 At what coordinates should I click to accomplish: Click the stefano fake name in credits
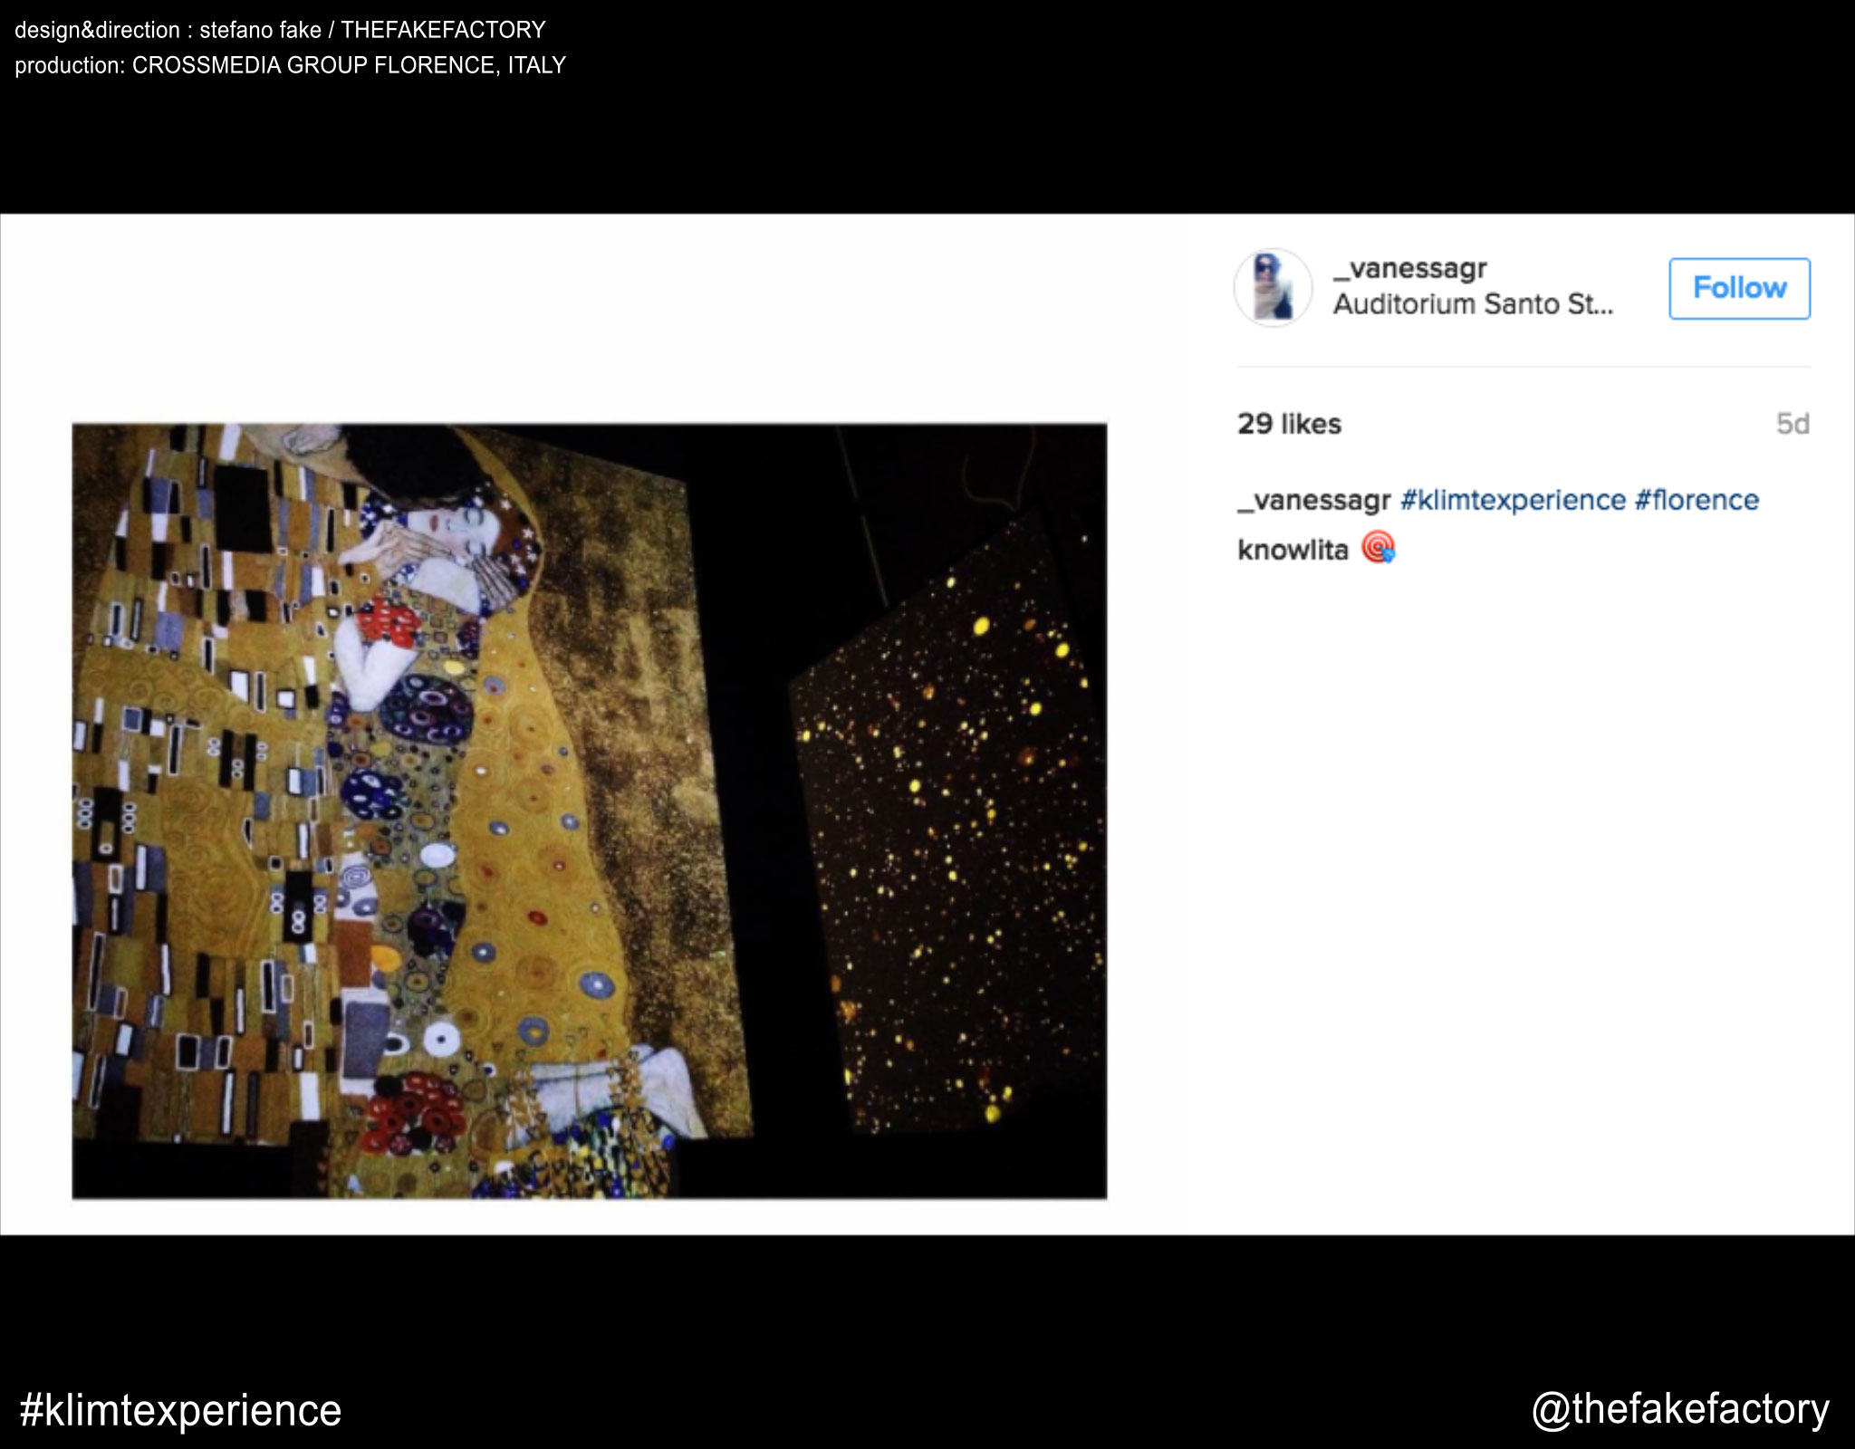[x=260, y=30]
